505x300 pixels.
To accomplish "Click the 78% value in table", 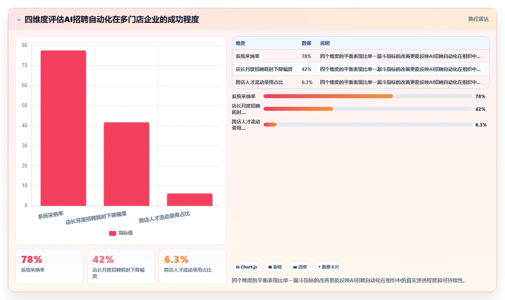I will pyautogui.click(x=306, y=56).
